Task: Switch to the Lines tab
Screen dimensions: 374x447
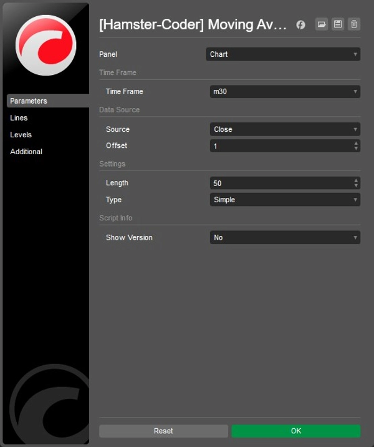Action: 19,118
